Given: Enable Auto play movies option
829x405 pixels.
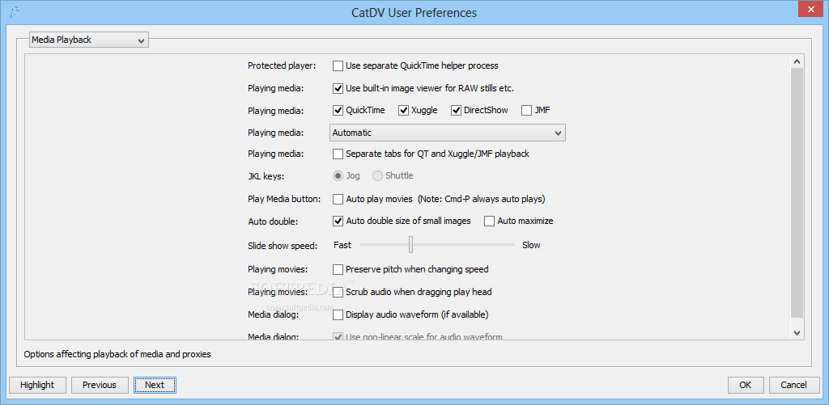Looking at the screenshot, I should point(338,200).
